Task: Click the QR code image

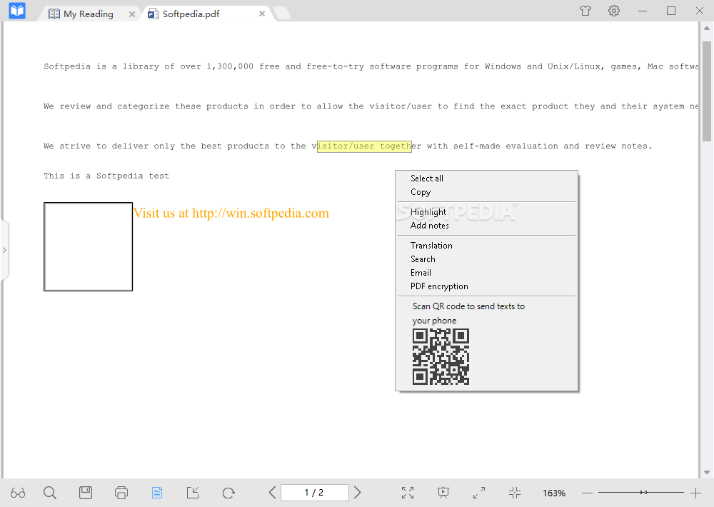Action: [441, 356]
